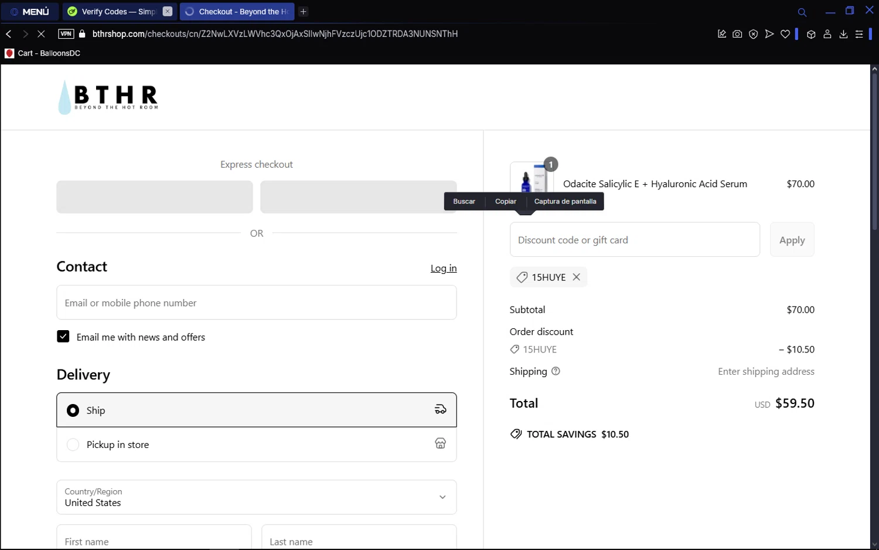Open the Opera MENU button
879x550 pixels.
(x=29, y=12)
